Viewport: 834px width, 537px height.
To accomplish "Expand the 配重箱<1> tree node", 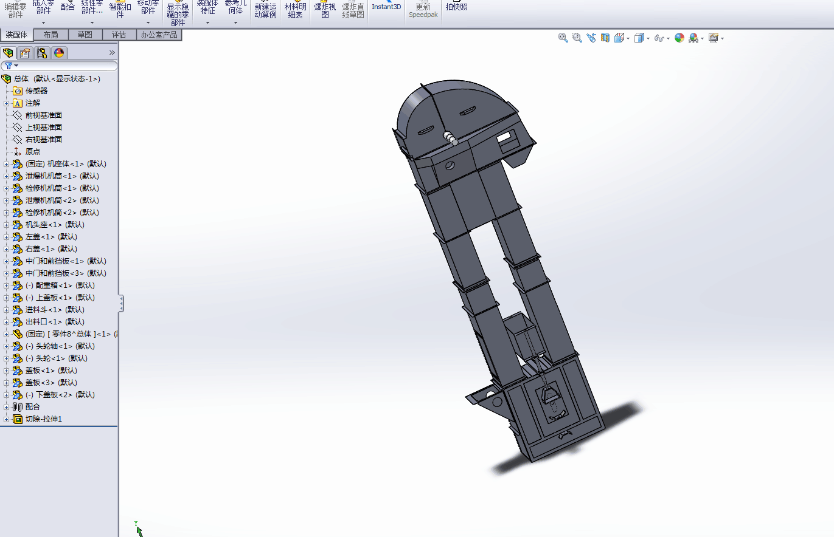I will click(7, 286).
